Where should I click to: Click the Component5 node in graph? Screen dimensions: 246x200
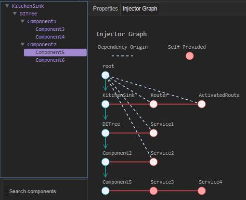pos(105,191)
